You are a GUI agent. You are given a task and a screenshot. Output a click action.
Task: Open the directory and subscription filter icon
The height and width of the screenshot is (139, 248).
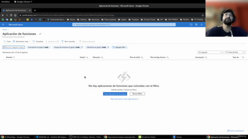point(196,25)
